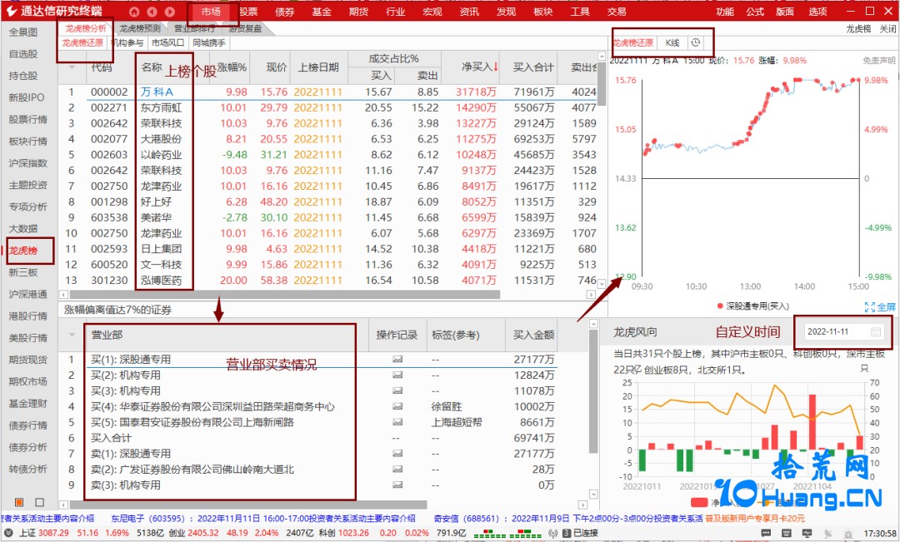Viewport: 900px width, 542px height.
Task: Switch to the 龙虎榜预测 tab
Action: [x=140, y=28]
